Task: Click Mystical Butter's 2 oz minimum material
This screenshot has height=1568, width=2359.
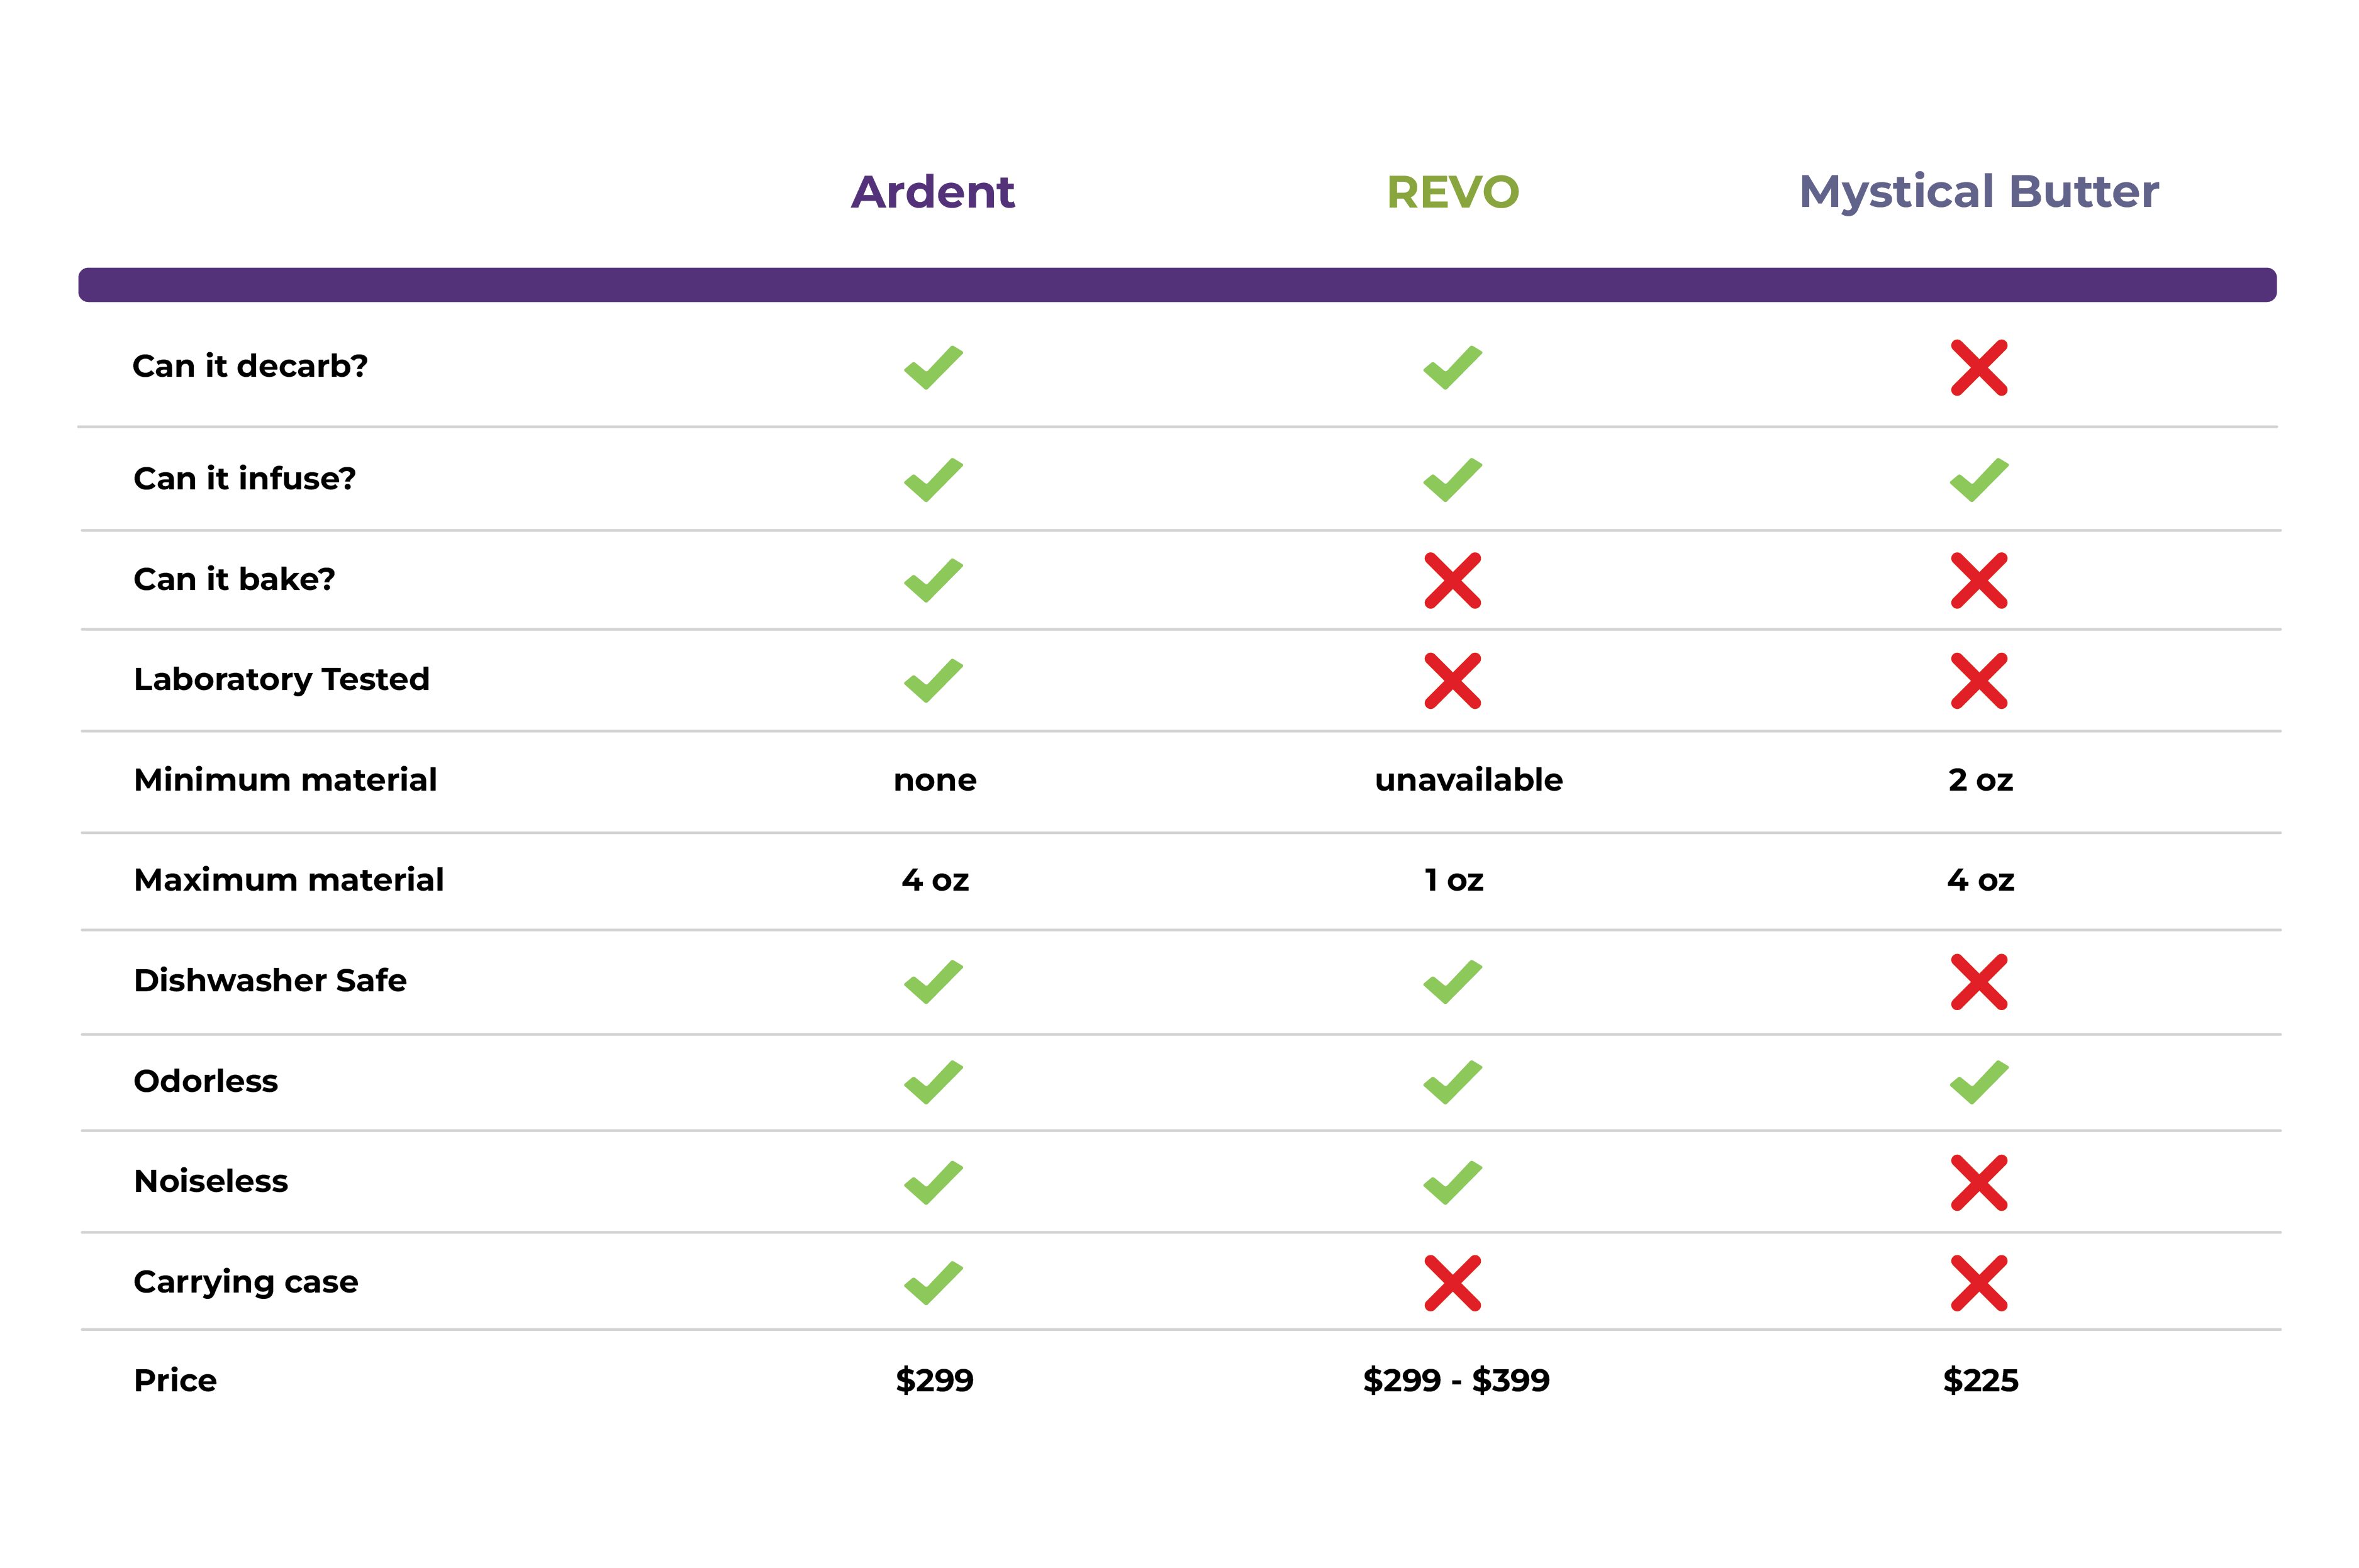Action: pos(1980,780)
